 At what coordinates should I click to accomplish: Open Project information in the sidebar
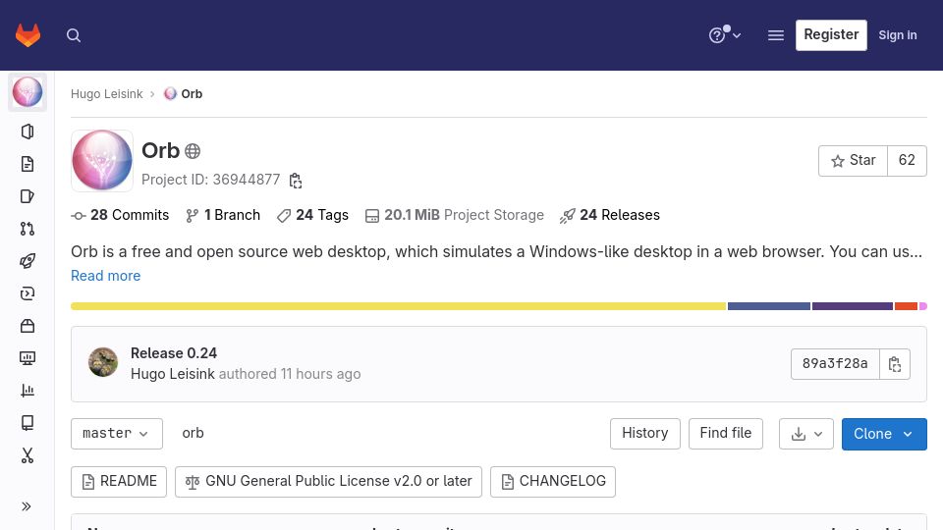[28, 132]
